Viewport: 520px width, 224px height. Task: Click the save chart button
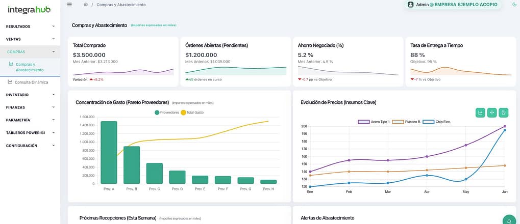[x=504, y=113]
